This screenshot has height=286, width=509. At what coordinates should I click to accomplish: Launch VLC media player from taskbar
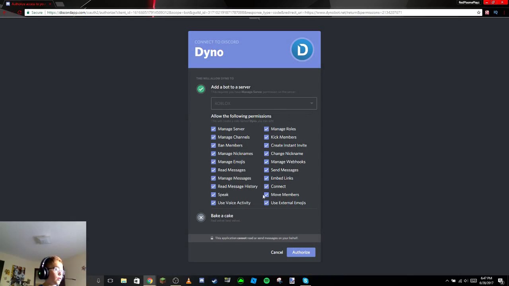188,281
